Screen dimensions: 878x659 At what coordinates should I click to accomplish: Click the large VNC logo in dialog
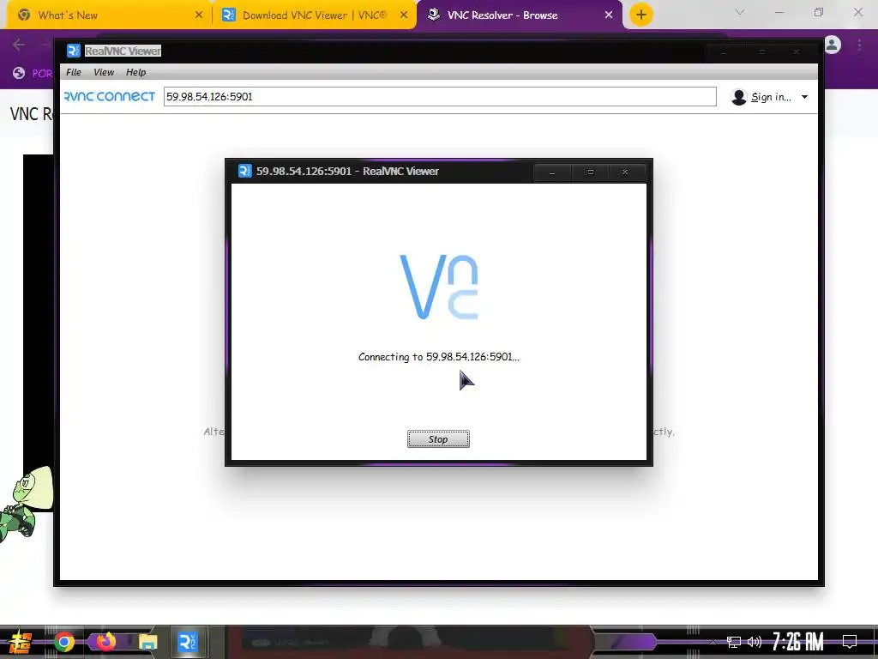[x=438, y=287]
